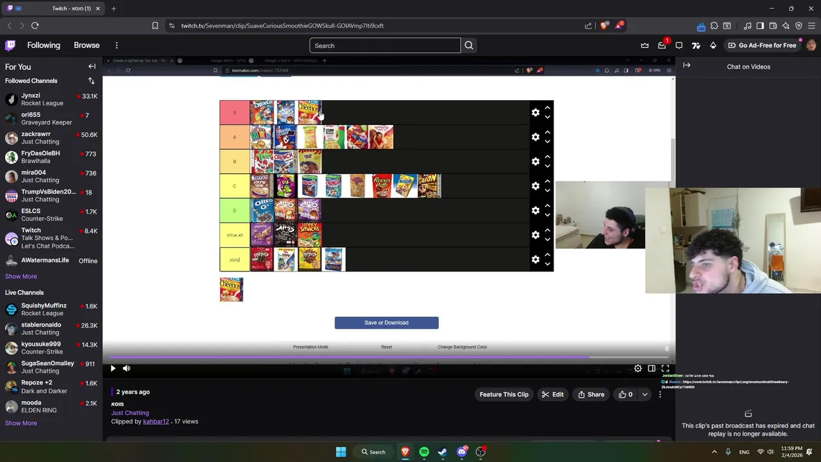Enter fullscreen on video player

point(665,368)
